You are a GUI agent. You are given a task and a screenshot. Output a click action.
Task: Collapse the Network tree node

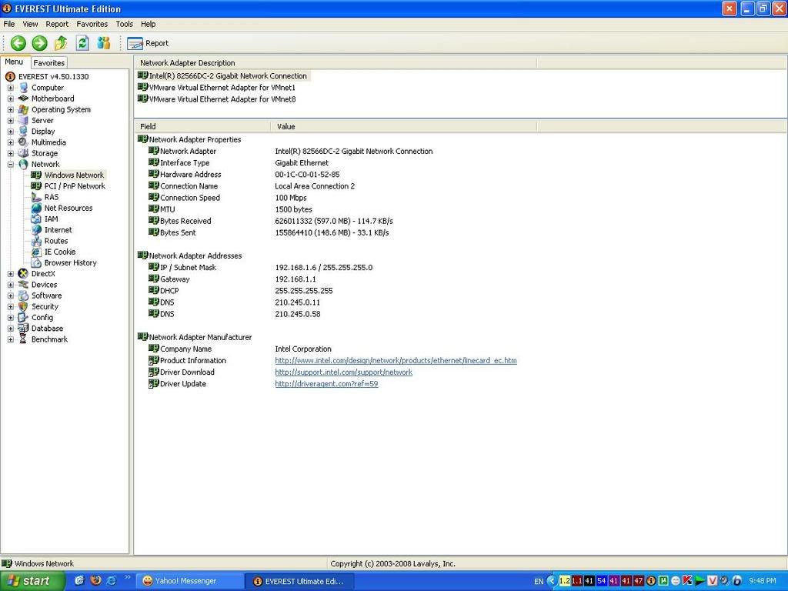[11, 165]
